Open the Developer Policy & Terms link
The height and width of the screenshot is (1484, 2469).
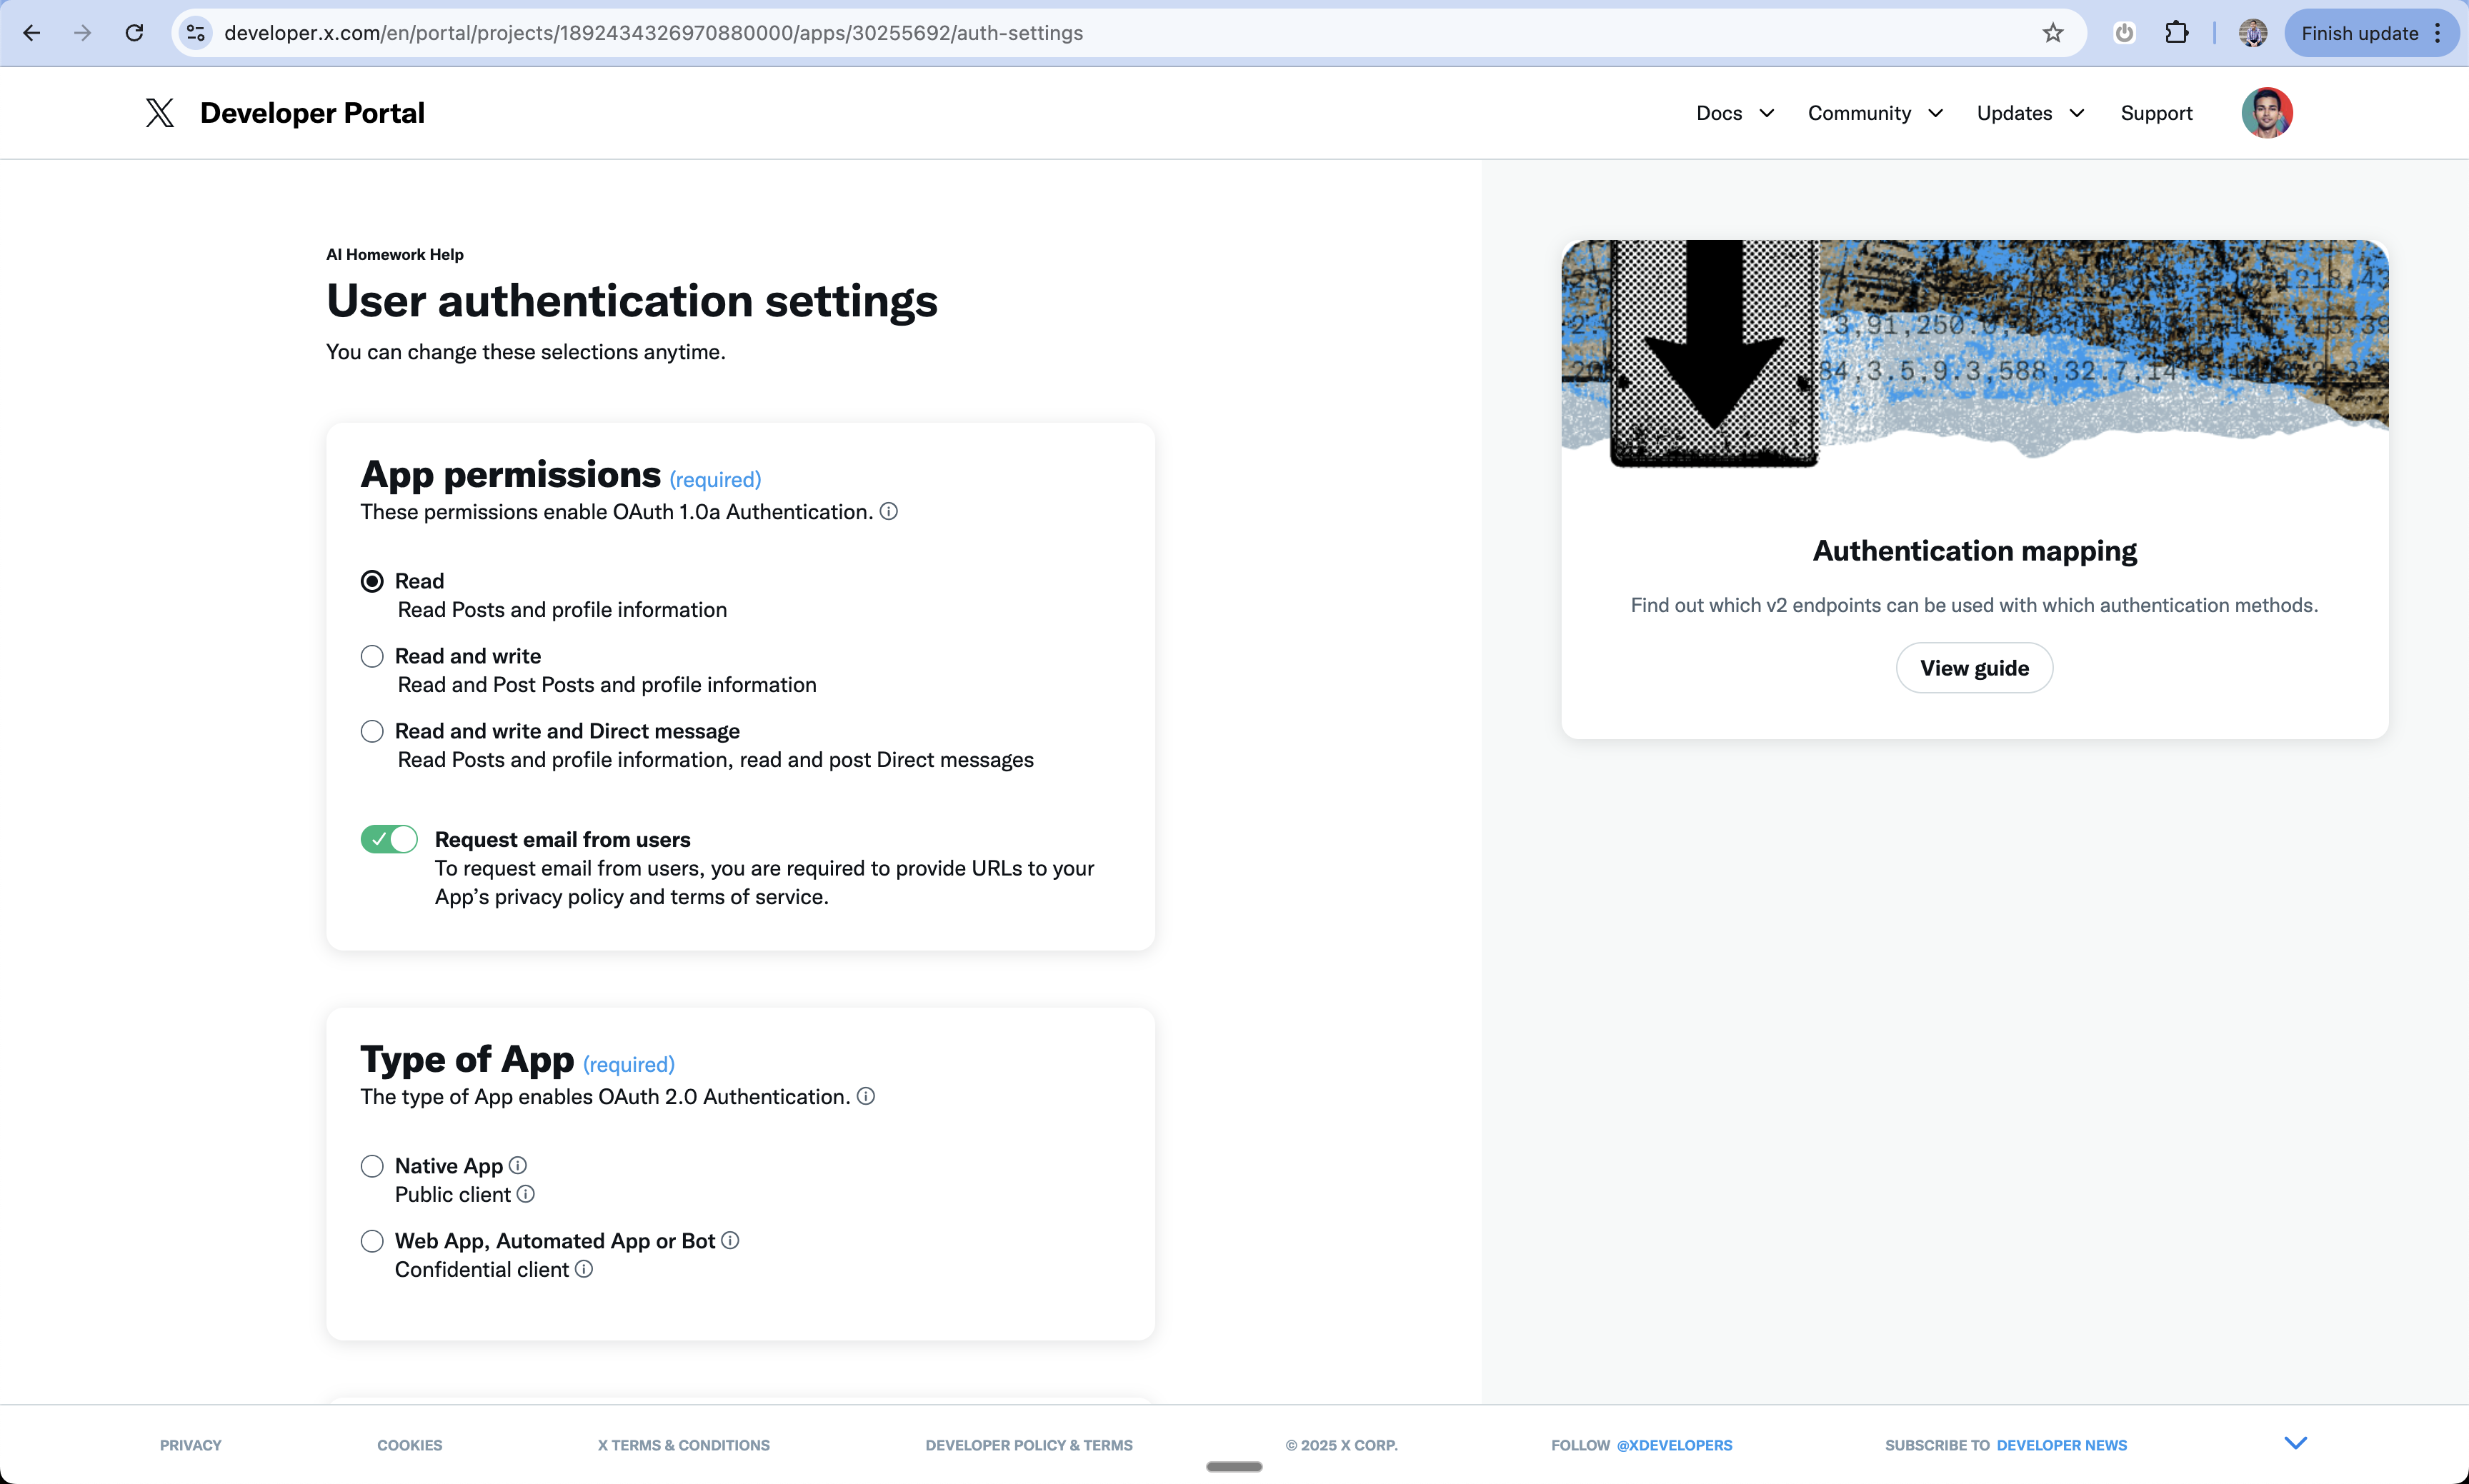(1029, 1446)
